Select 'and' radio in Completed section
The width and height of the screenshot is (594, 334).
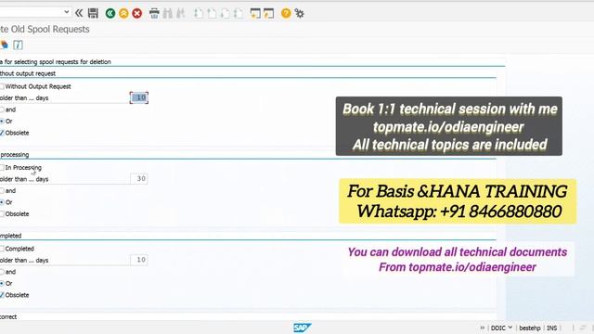pos(2,272)
